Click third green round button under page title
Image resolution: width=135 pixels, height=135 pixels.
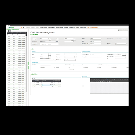35,35
